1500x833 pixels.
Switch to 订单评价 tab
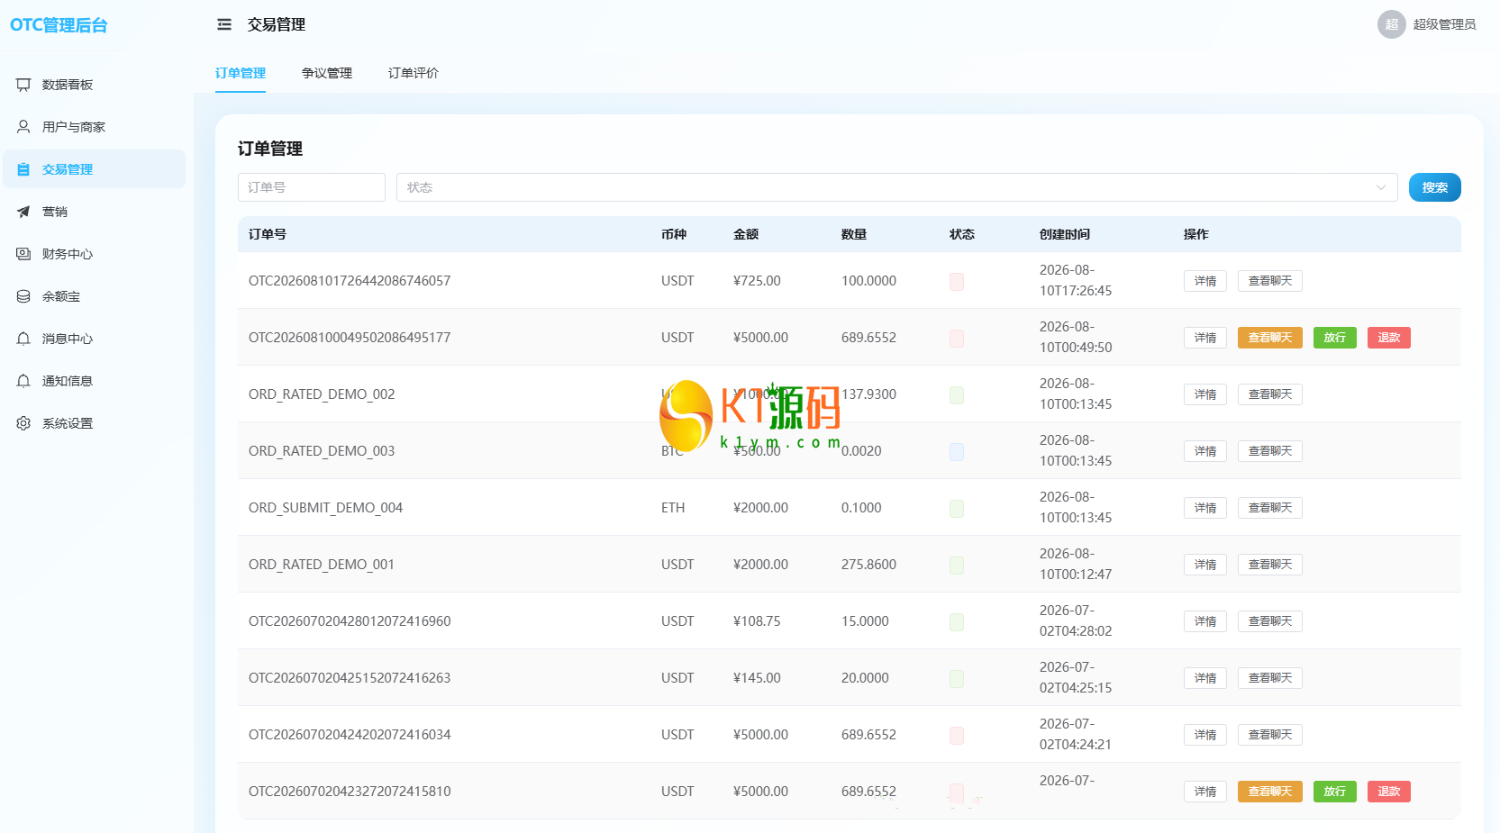[414, 73]
